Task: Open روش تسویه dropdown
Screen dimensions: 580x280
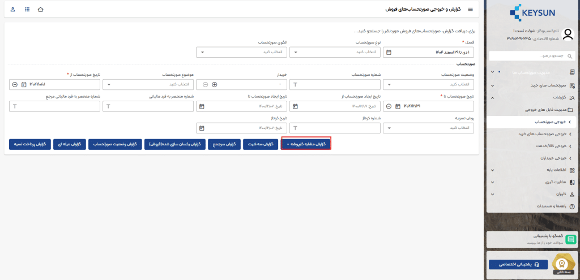Action: click(x=429, y=128)
